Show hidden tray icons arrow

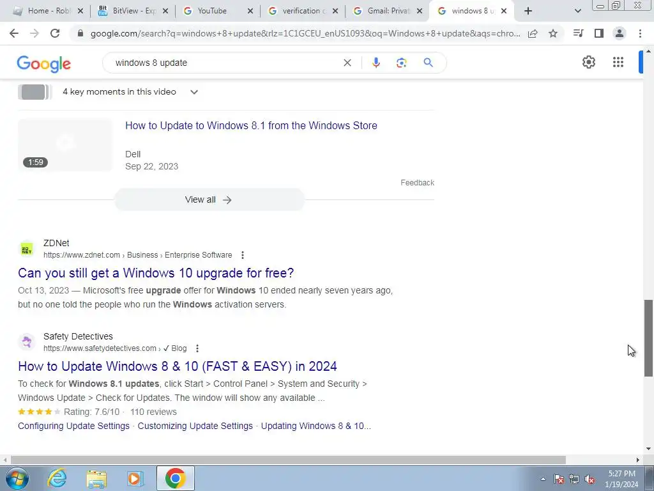coord(543,479)
